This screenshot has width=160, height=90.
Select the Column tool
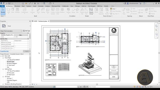pos(32,10)
